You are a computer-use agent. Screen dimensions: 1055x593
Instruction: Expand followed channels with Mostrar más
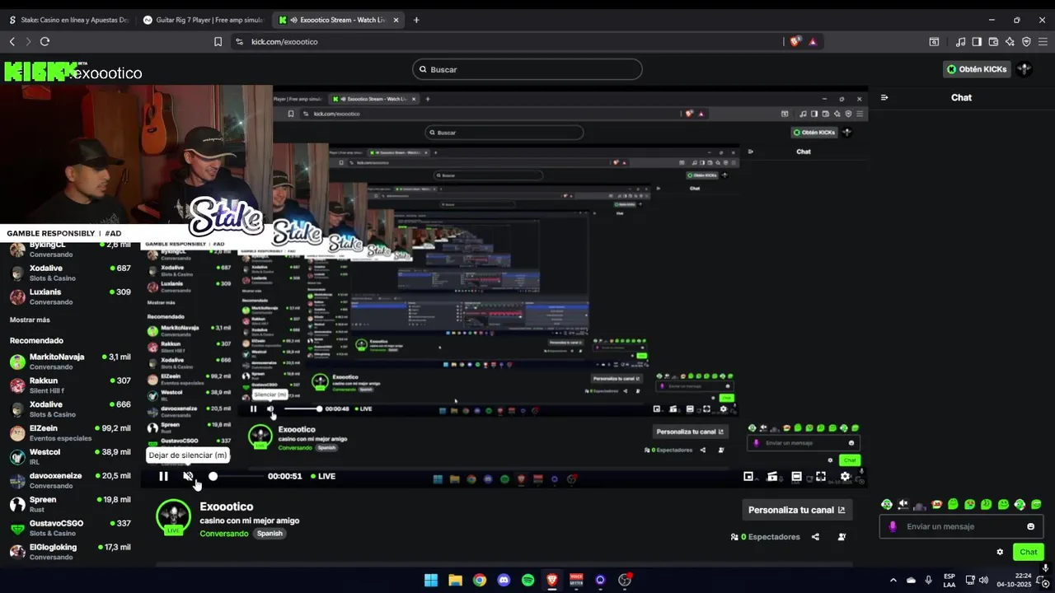(30, 320)
